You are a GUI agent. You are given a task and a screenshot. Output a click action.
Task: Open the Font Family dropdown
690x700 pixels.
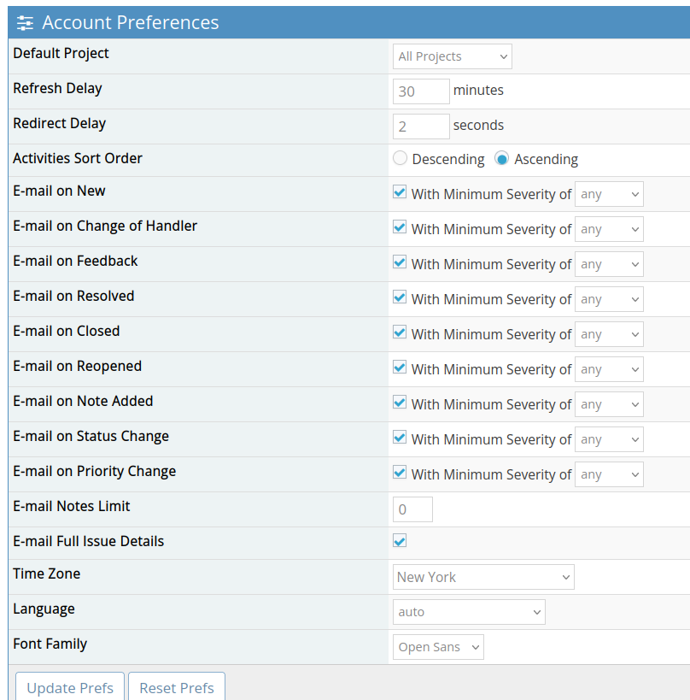(437, 647)
